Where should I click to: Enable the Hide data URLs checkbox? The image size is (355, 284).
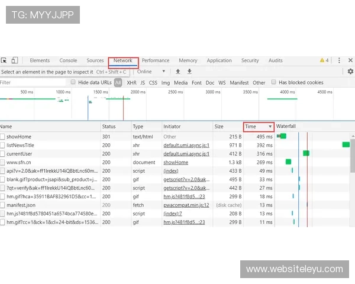point(73,83)
